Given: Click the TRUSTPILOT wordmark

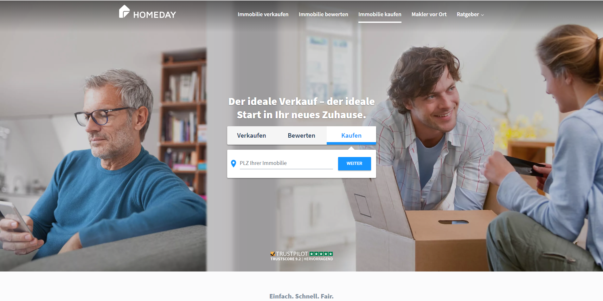Looking at the screenshot, I should pyautogui.click(x=292, y=254).
